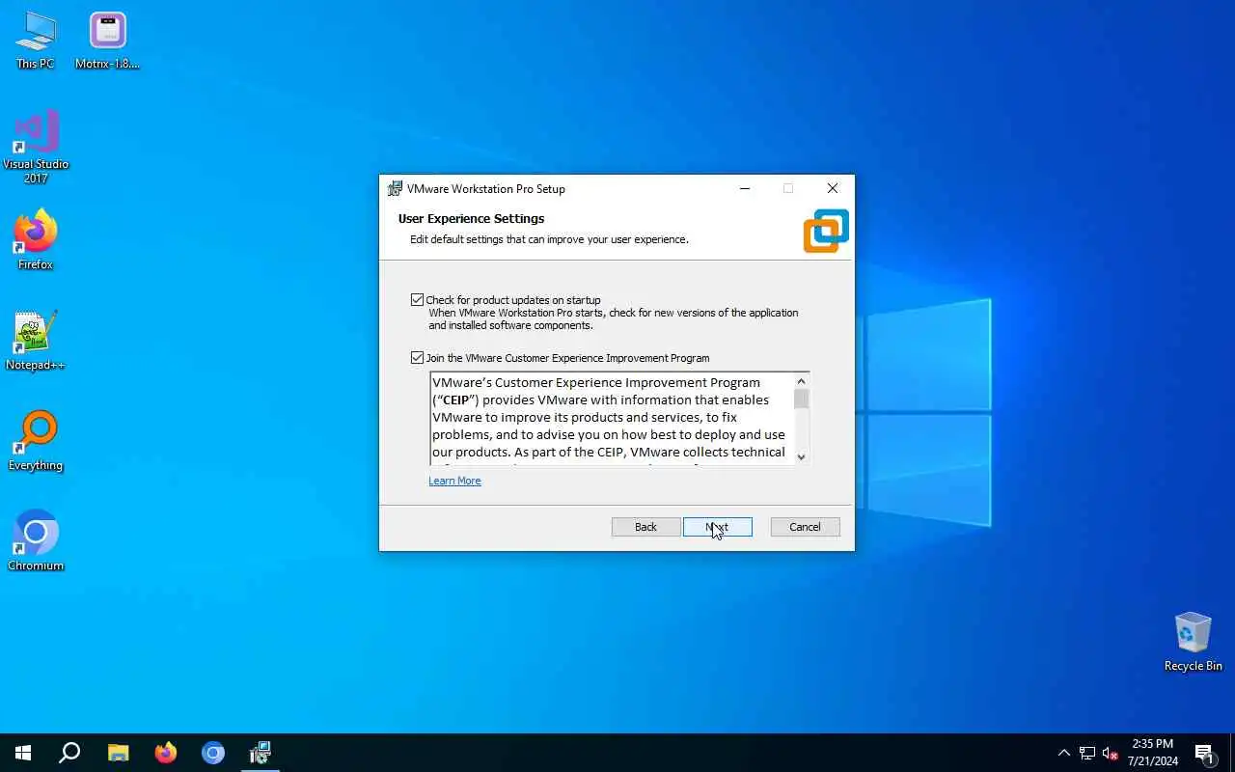
Task: Select the Firefox desktop shortcut
Action: 36,239
